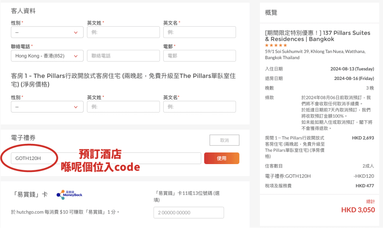The image size is (383, 228).
Task: Click guest English surname (英文姓) field
Action: click(x=123, y=32)
